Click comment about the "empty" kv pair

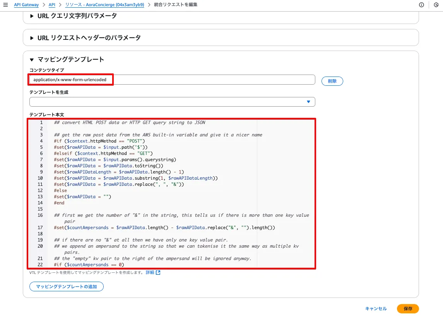(x=152, y=258)
